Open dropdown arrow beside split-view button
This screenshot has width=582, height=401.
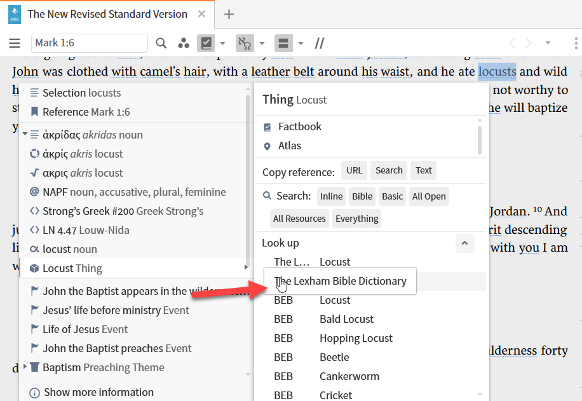coord(301,43)
